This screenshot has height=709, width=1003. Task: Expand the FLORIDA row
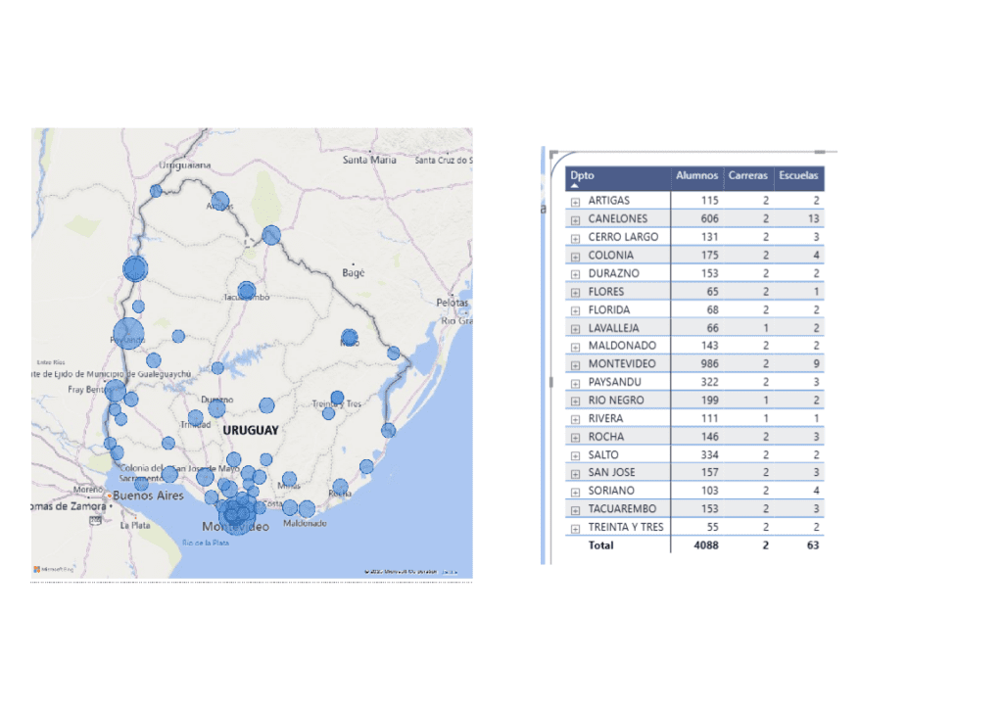pyautogui.click(x=575, y=310)
